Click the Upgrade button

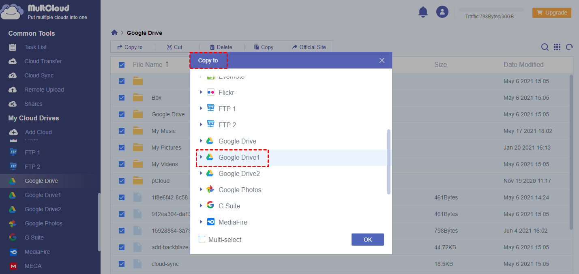coord(552,13)
